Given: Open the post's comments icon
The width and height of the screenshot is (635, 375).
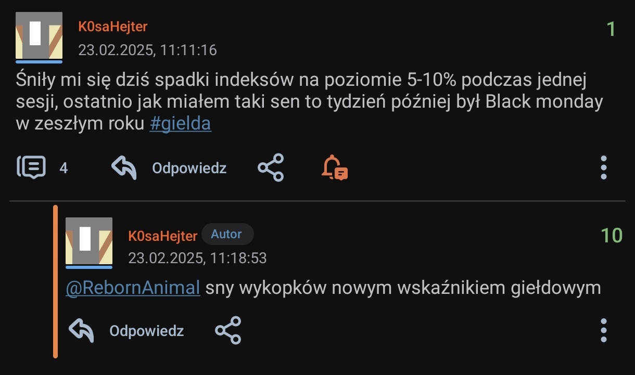Looking at the screenshot, I should [x=32, y=167].
